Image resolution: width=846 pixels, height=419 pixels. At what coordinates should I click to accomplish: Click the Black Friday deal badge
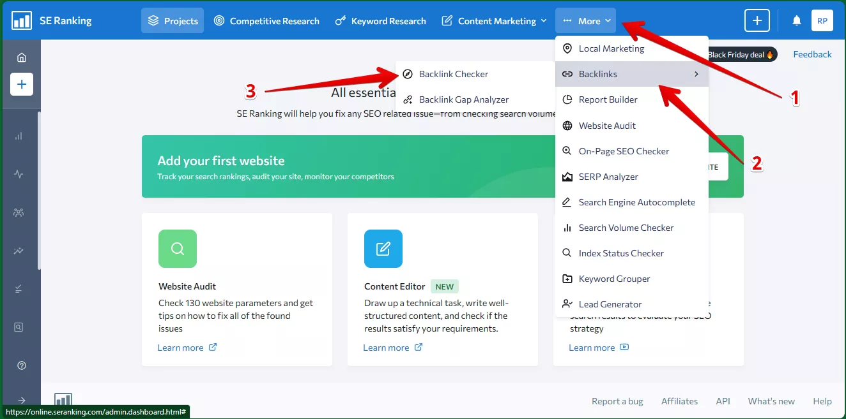coord(742,55)
